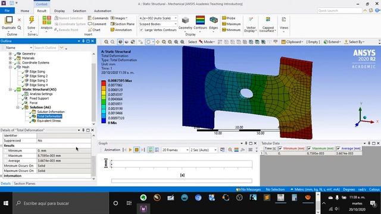Viewport: 381px width, 214px height.
Task: Open the Analysis icon in ribbon
Action: coord(46,20)
